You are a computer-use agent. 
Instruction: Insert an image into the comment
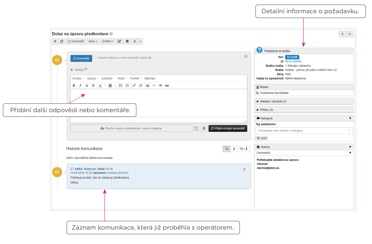148,86
